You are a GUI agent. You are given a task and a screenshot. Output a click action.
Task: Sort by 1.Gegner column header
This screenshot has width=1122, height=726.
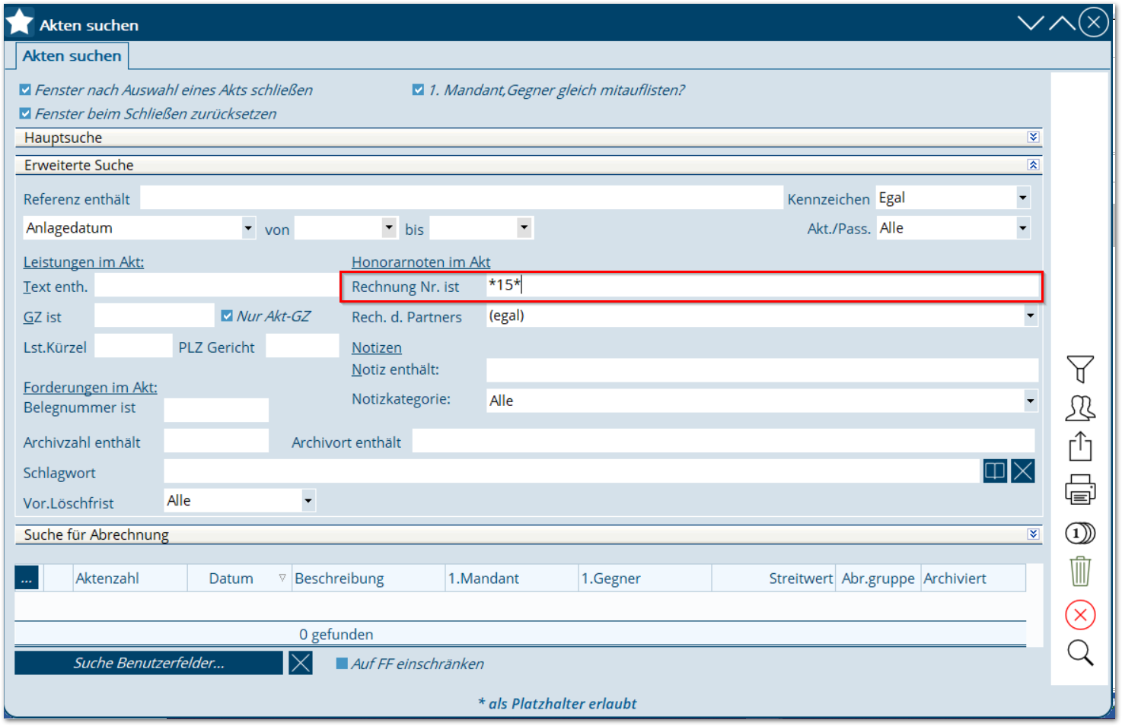tap(645, 579)
